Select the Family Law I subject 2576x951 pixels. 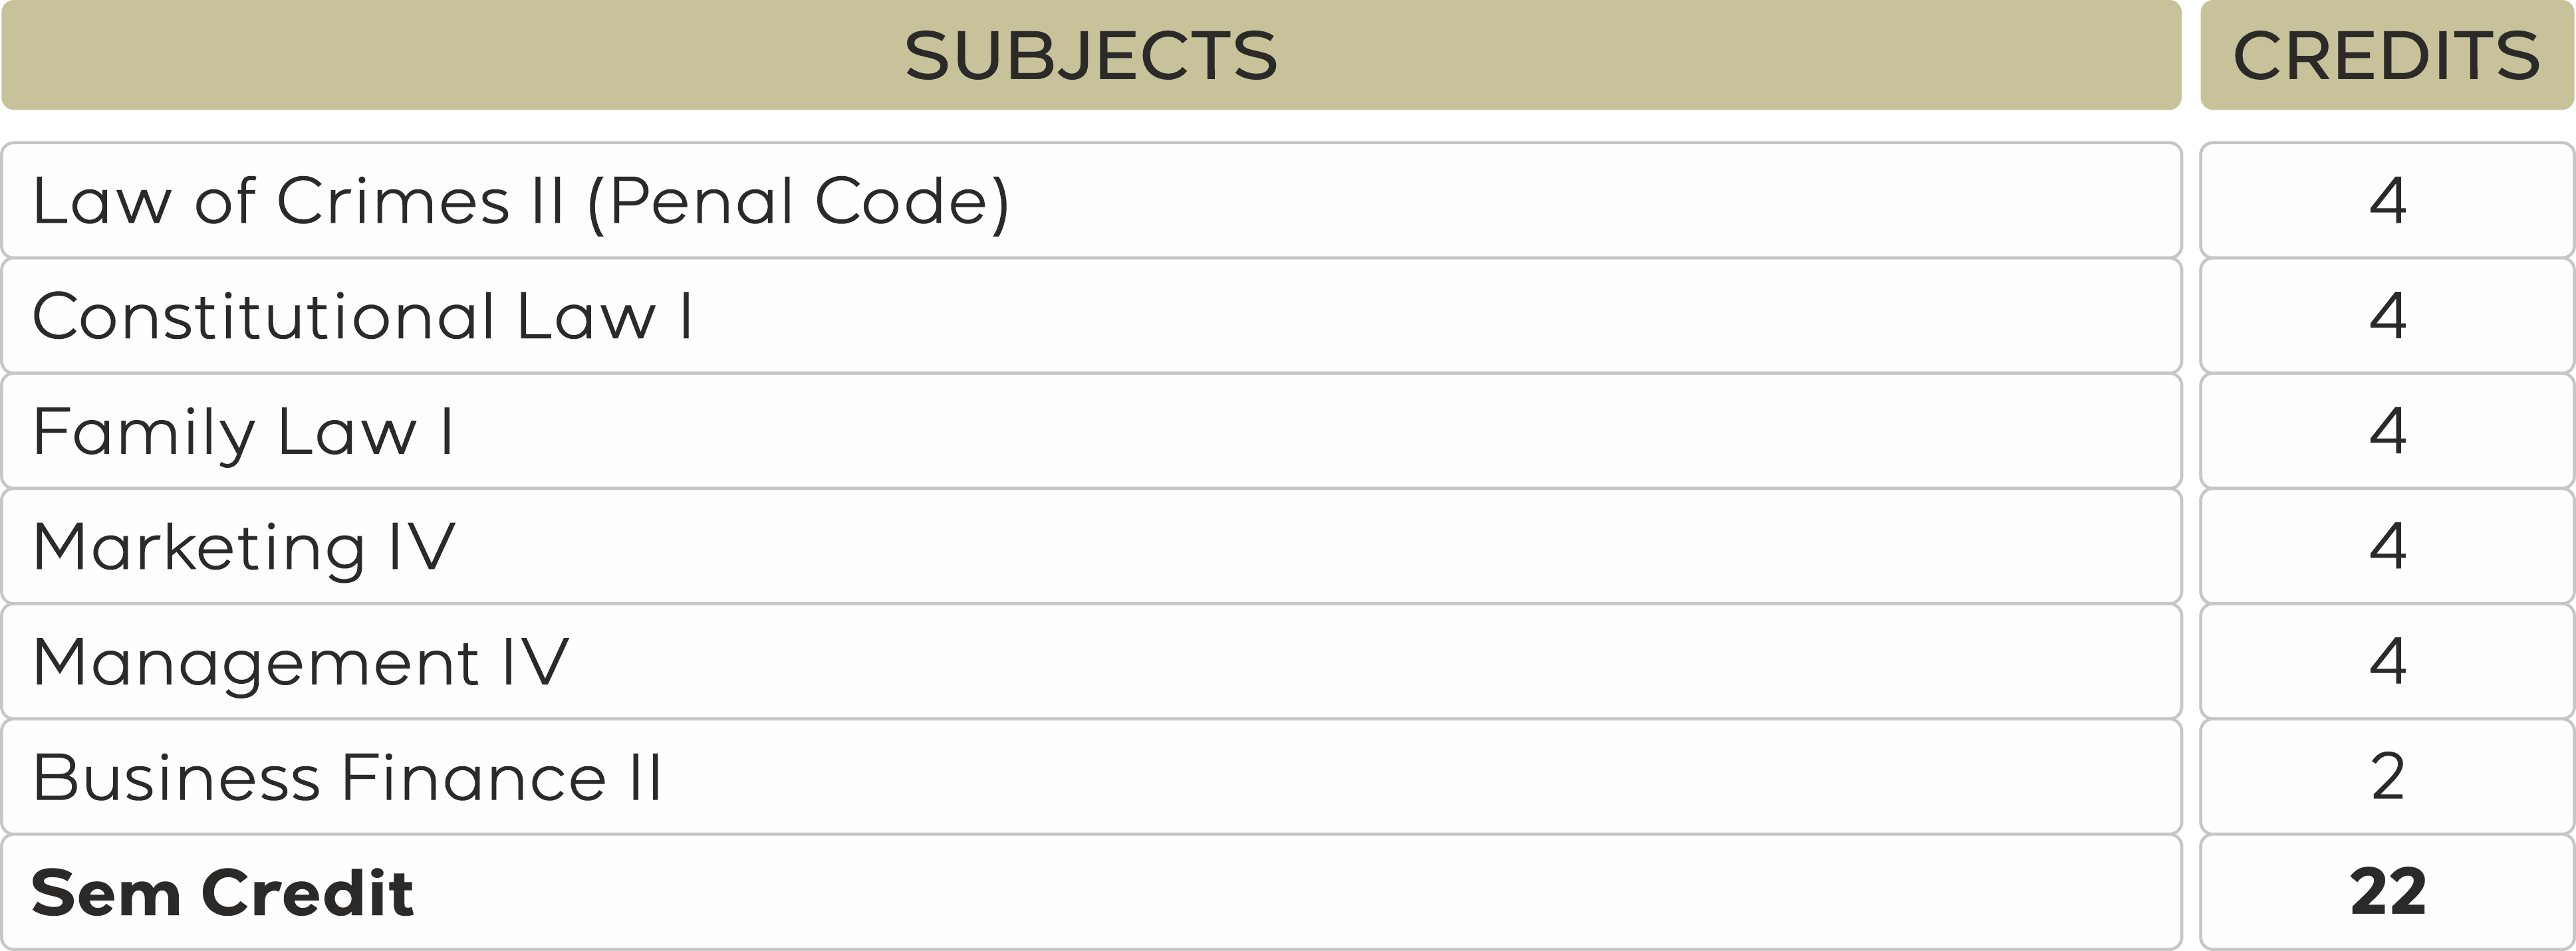click(x=243, y=431)
